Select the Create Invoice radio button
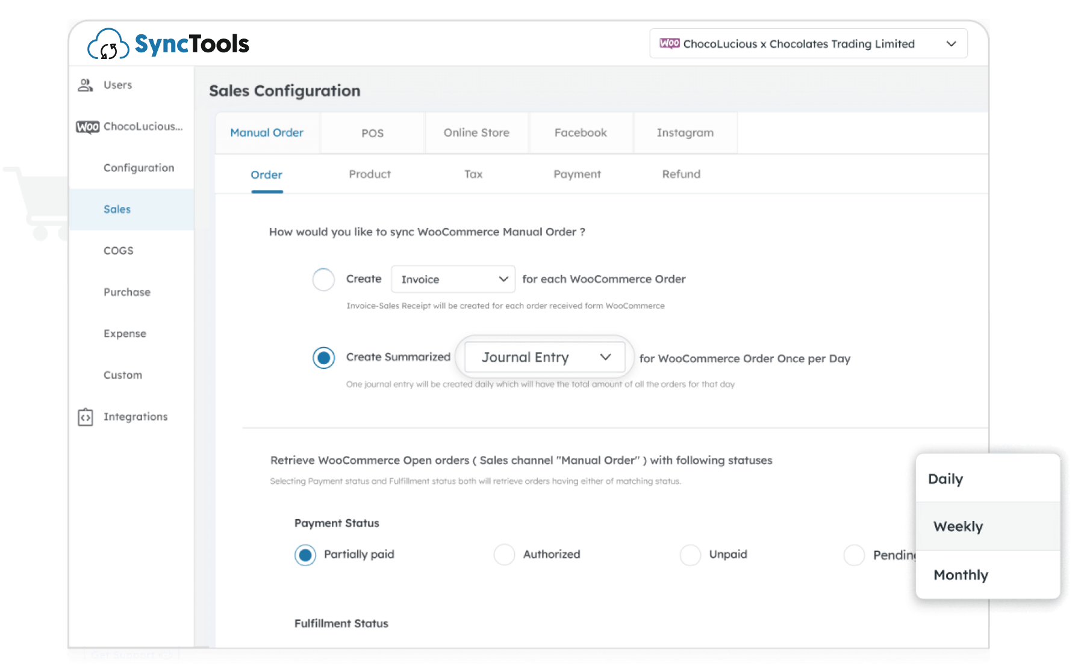 click(323, 280)
